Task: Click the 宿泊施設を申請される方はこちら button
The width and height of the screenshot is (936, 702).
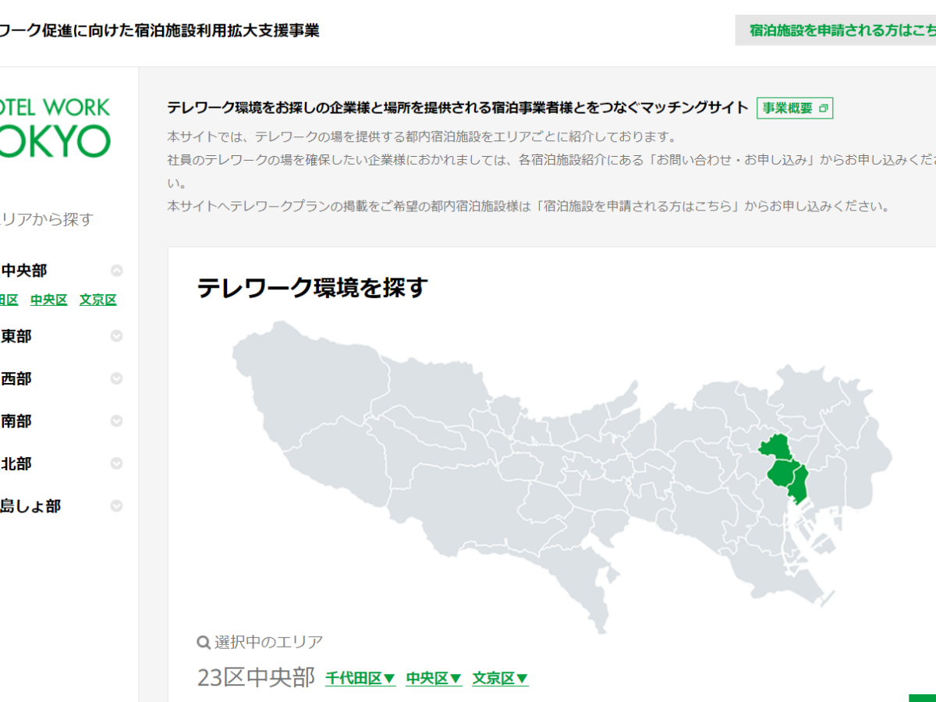Action: 838,30
